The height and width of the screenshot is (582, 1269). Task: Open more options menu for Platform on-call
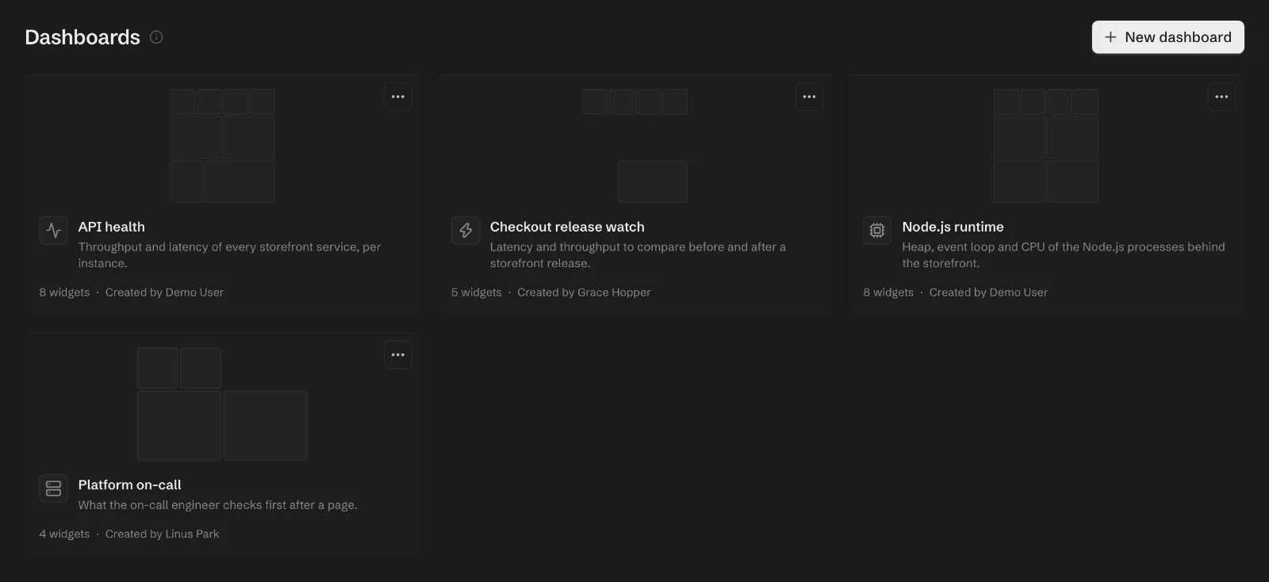(x=398, y=354)
